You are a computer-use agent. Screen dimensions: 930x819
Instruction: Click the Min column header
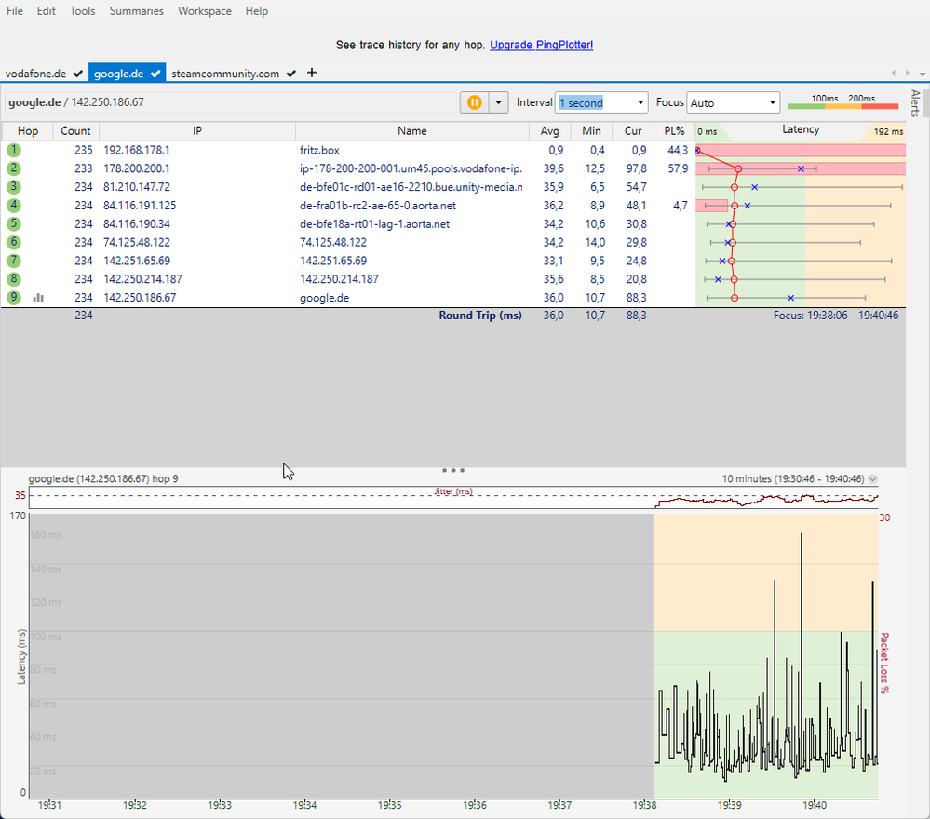click(x=591, y=131)
